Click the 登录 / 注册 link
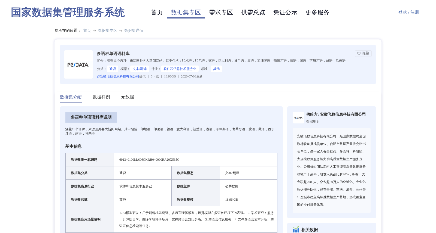 (x=409, y=12)
